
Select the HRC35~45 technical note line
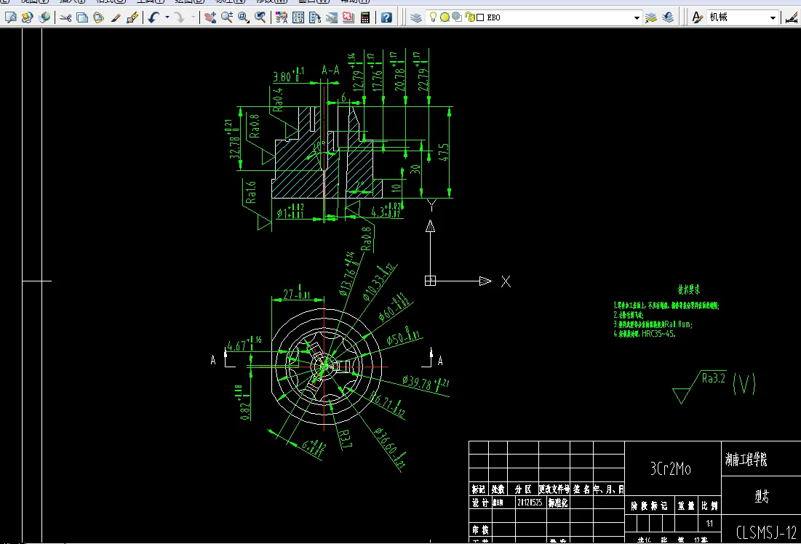[x=645, y=334]
